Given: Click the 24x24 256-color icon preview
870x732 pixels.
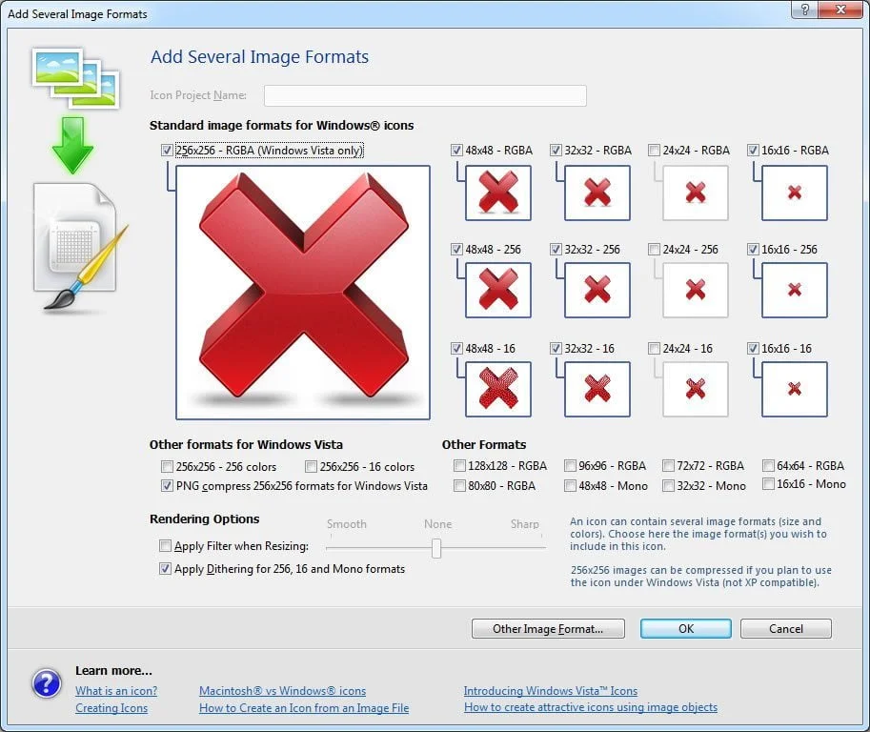Looking at the screenshot, I should click(696, 291).
